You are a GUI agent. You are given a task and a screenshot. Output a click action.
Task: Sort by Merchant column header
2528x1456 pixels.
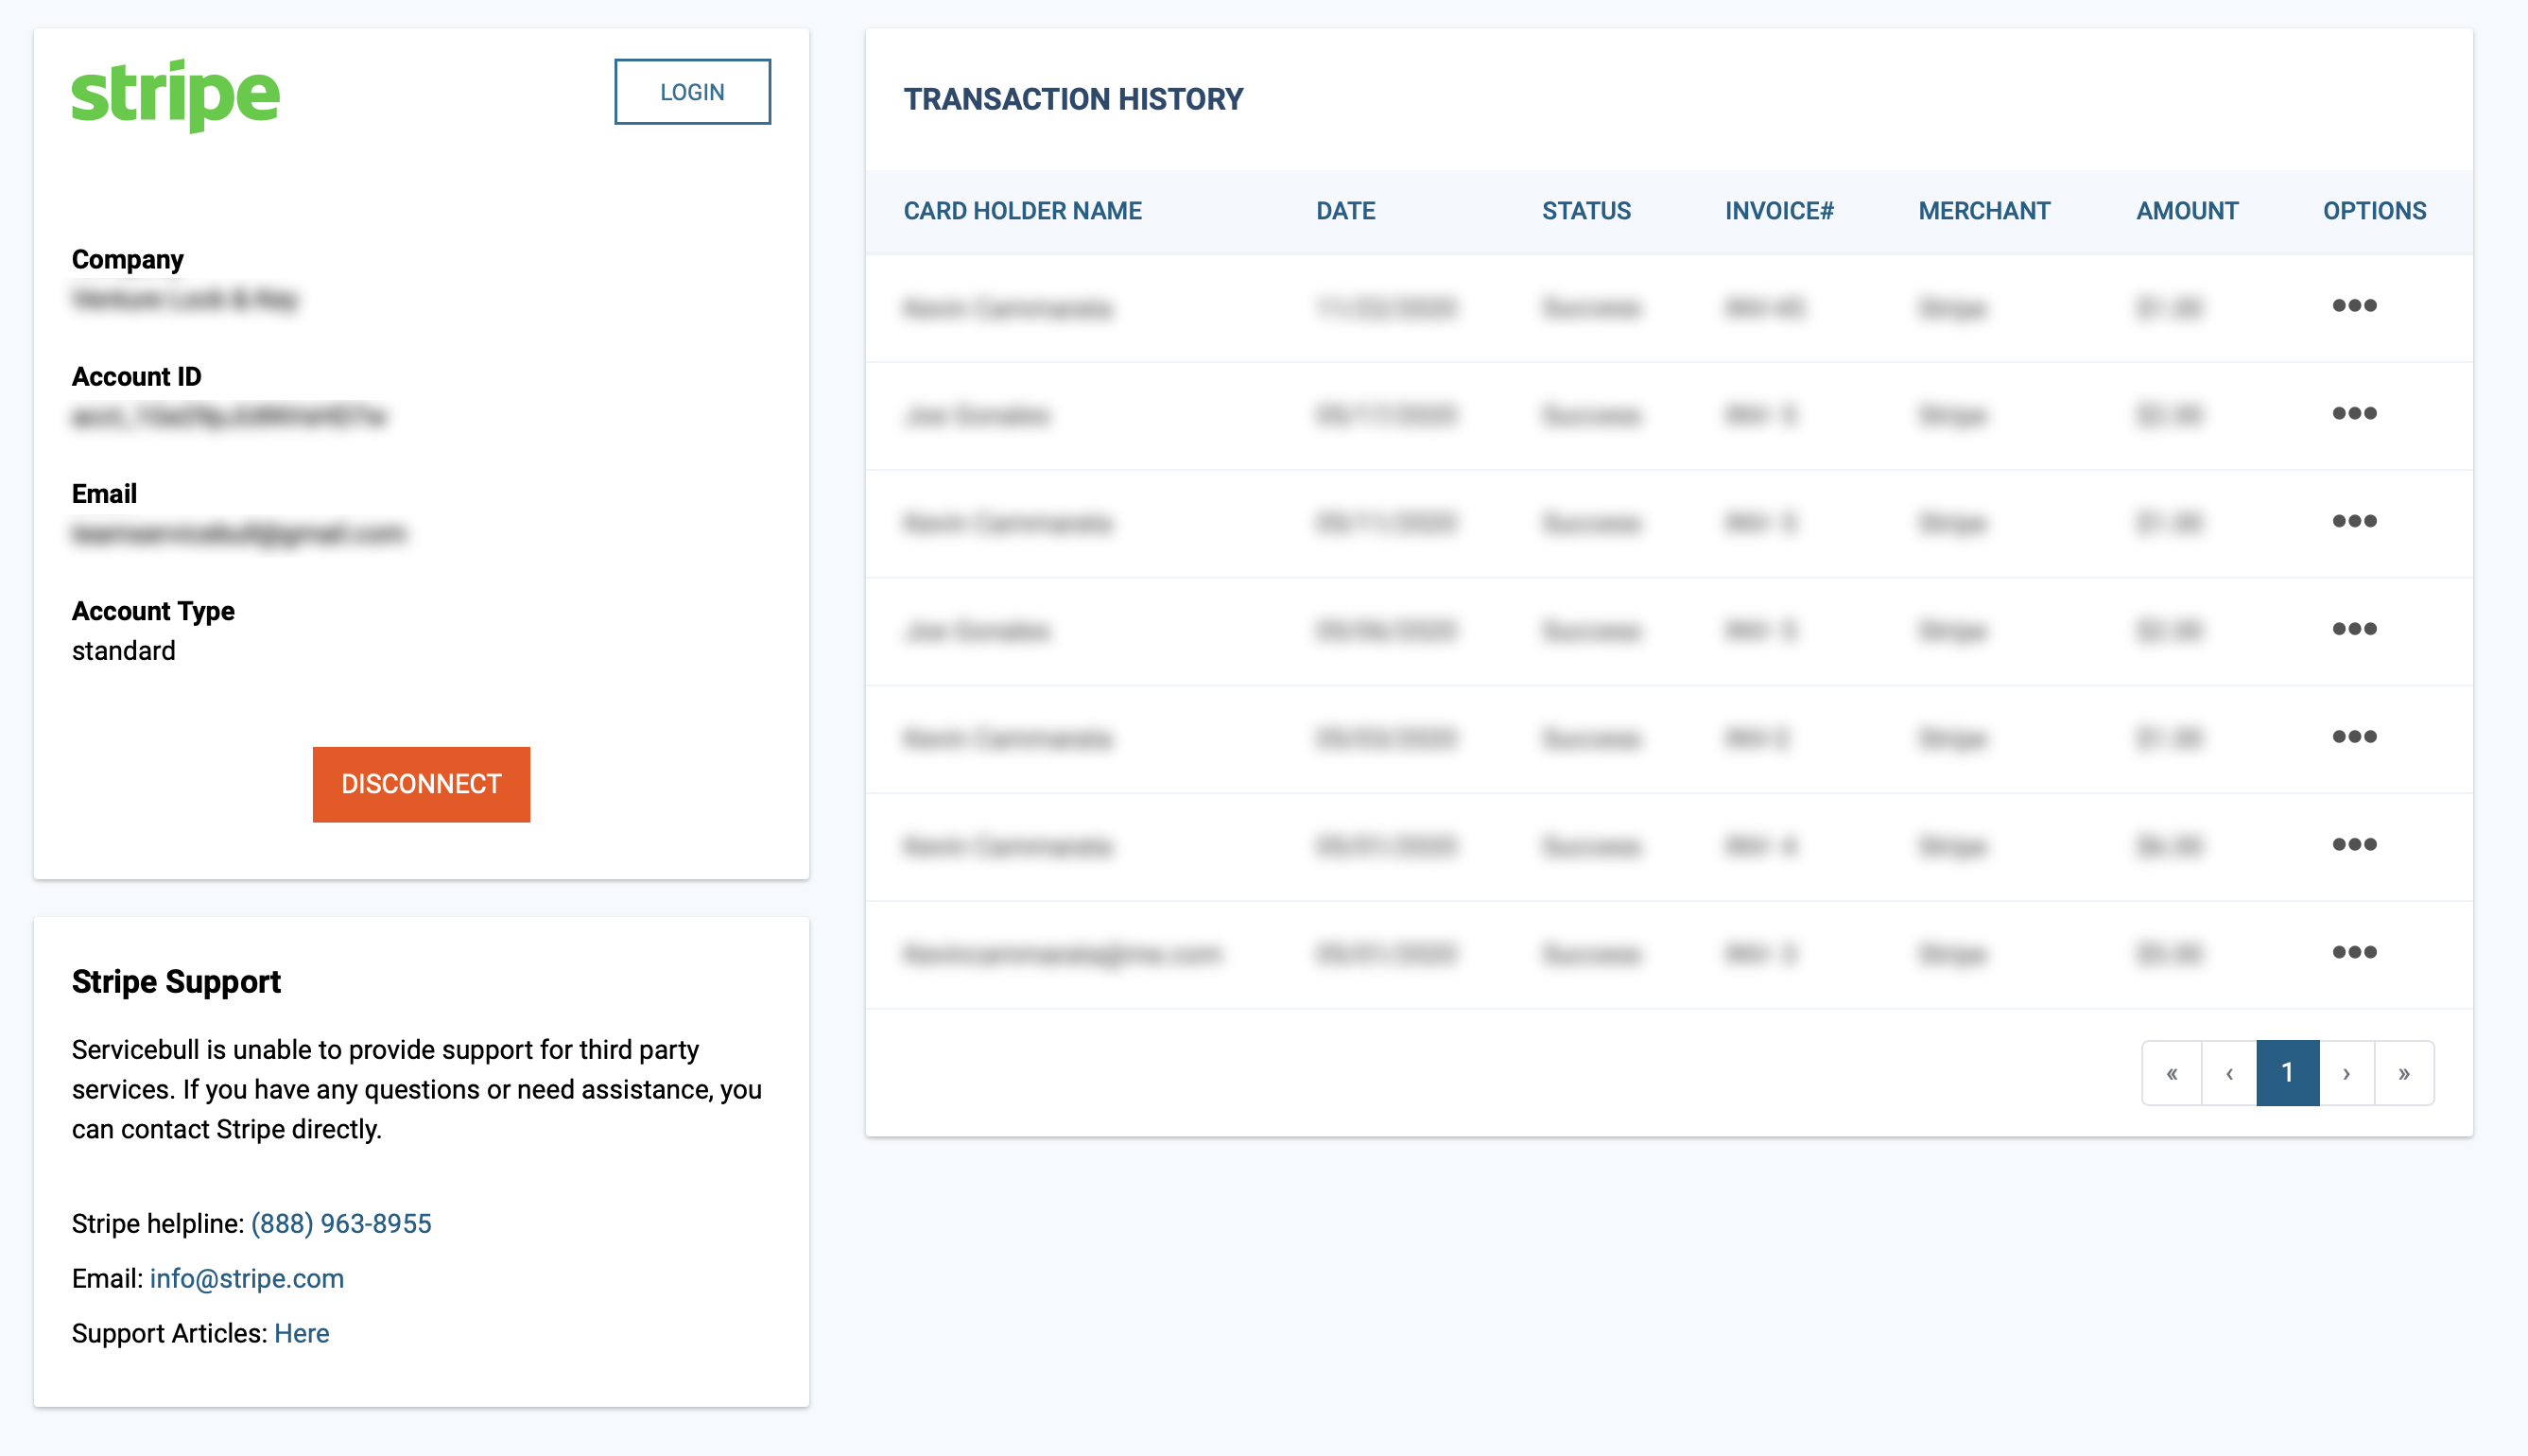(x=1984, y=211)
